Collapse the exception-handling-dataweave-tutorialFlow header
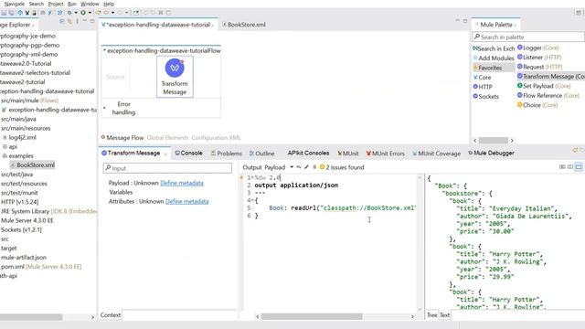 coord(104,50)
